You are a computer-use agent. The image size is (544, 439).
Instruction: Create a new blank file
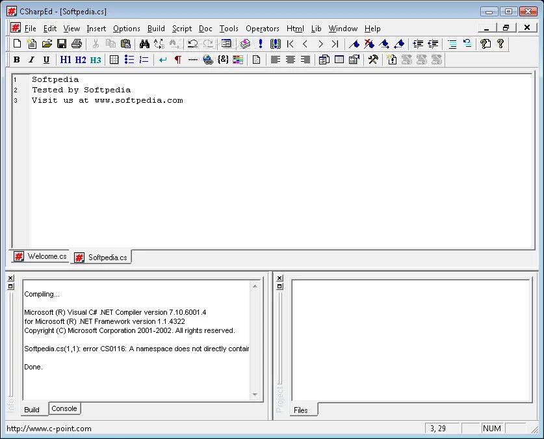pyautogui.click(x=17, y=44)
